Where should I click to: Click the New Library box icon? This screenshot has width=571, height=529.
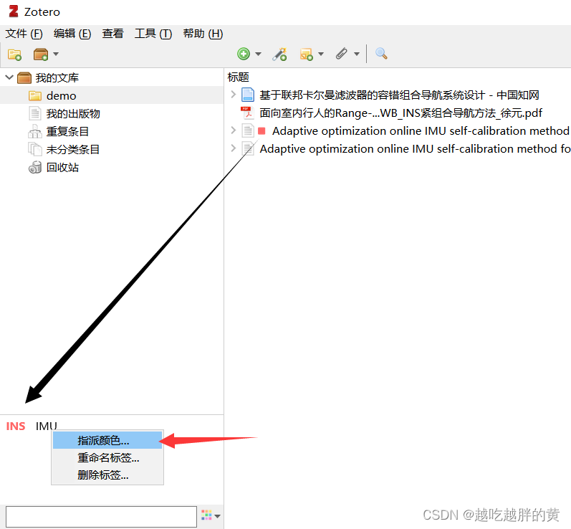(41, 54)
